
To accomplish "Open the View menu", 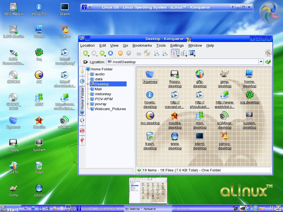I will pos(114,46).
